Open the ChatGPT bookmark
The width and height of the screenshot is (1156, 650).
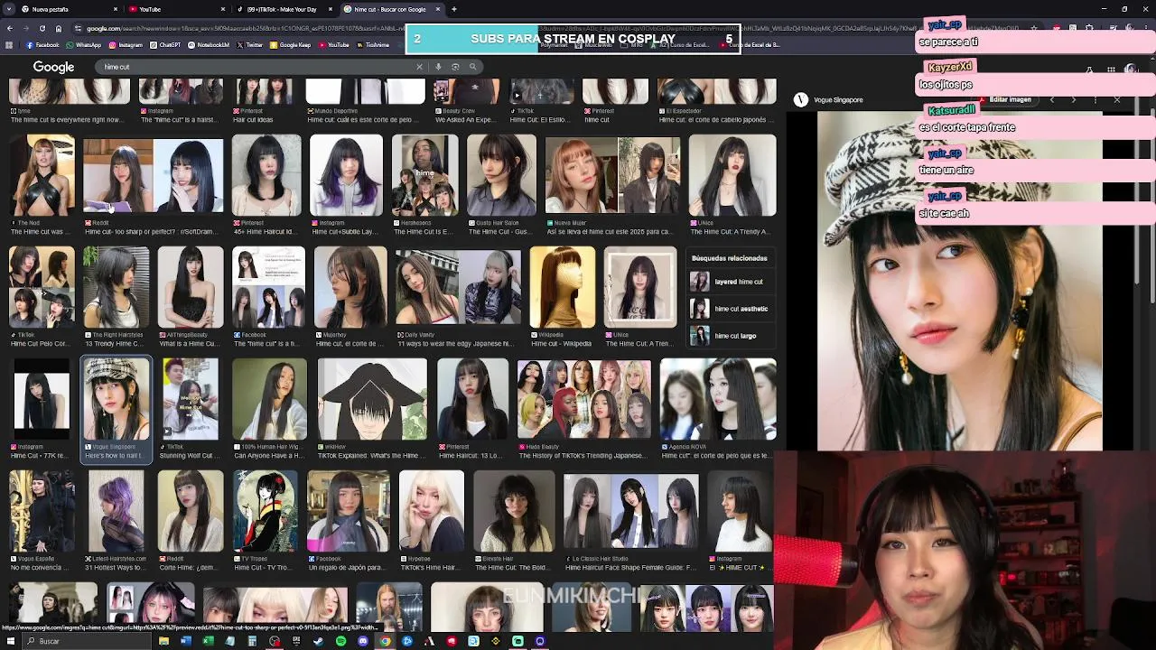[x=165, y=45]
